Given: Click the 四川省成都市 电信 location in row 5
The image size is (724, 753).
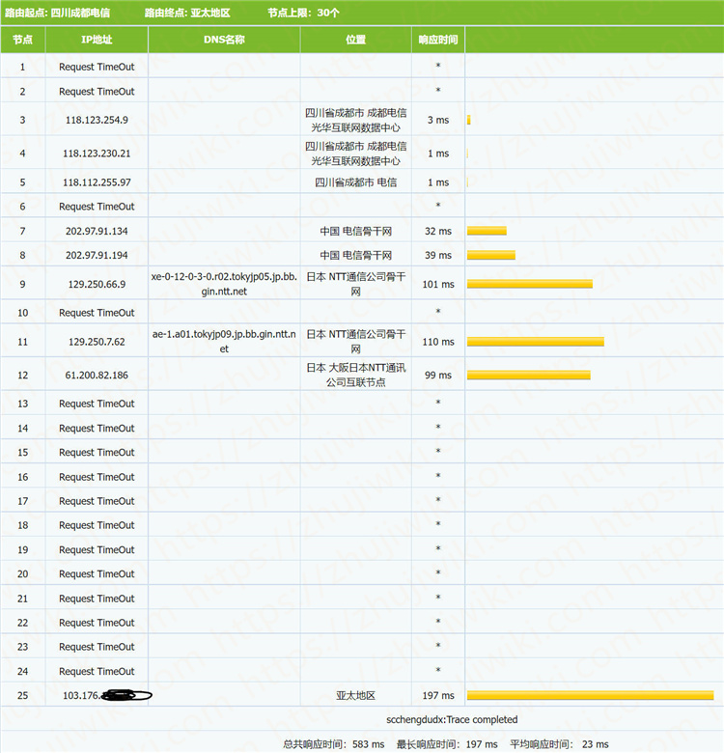Looking at the screenshot, I should click(x=355, y=182).
